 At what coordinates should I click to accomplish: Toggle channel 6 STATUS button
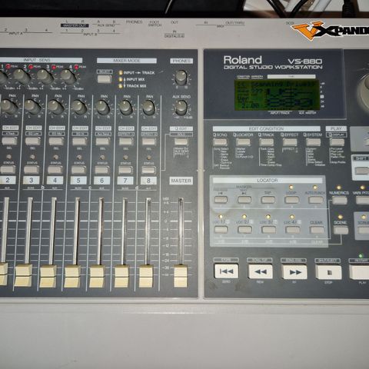pos(102,170)
